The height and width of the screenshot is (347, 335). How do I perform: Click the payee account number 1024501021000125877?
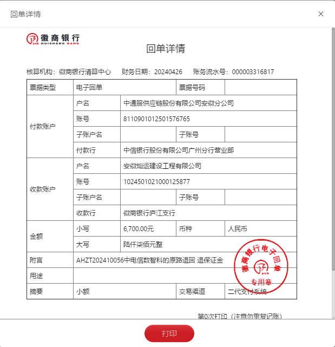coord(156,181)
